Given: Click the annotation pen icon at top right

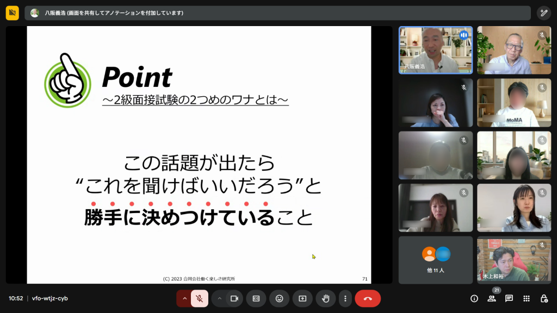Looking at the screenshot, I should (x=543, y=13).
